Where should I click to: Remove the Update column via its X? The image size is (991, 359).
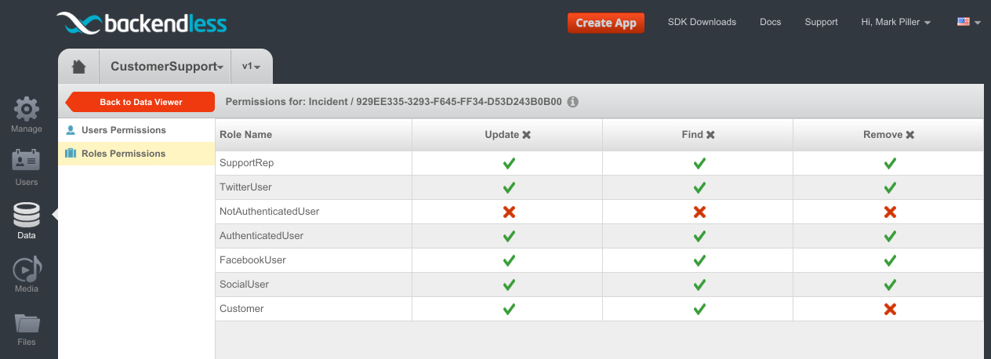[527, 135]
